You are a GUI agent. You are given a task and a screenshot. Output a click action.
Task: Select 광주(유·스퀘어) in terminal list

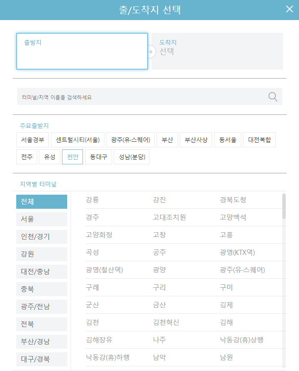(243, 270)
